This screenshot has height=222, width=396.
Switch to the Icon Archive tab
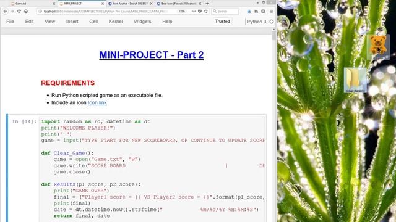[130, 4]
